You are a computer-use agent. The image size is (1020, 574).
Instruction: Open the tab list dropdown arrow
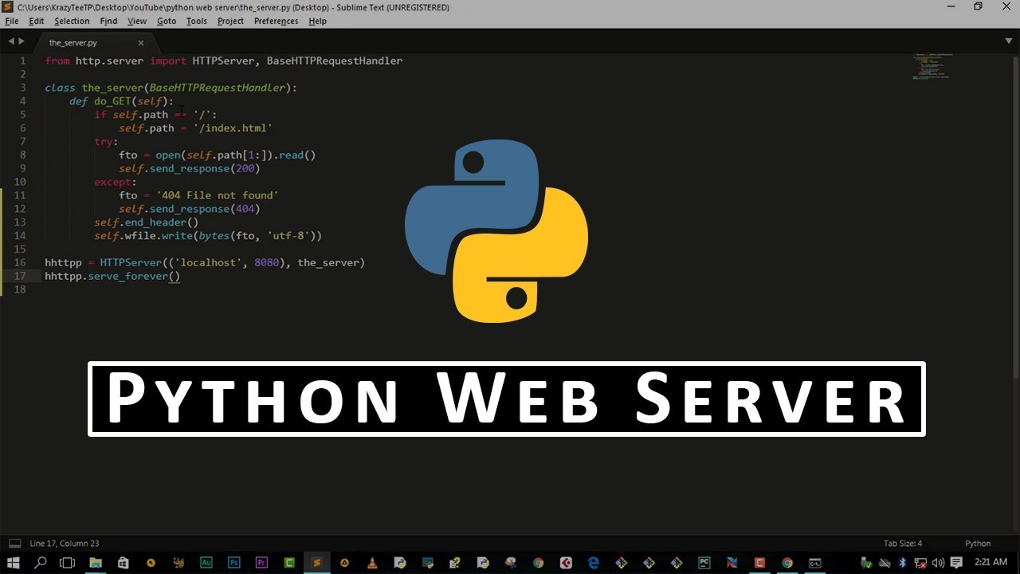point(1009,41)
